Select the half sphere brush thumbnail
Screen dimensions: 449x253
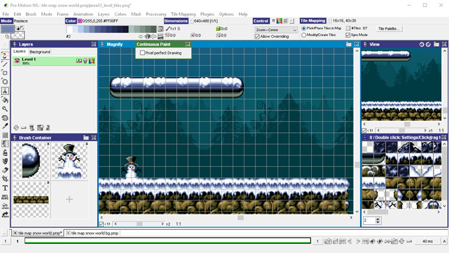[x=31, y=161]
